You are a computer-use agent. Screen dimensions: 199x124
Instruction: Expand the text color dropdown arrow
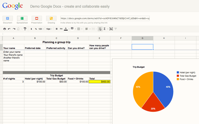point(69,29)
